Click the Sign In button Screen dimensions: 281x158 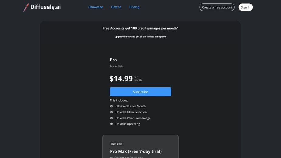click(245, 7)
